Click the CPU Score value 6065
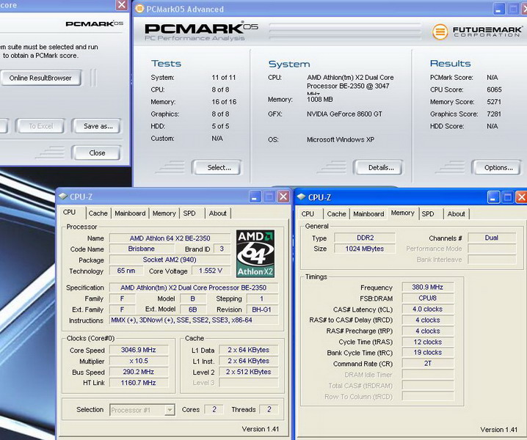The height and width of the screenshot is (440, 527). 494,89
